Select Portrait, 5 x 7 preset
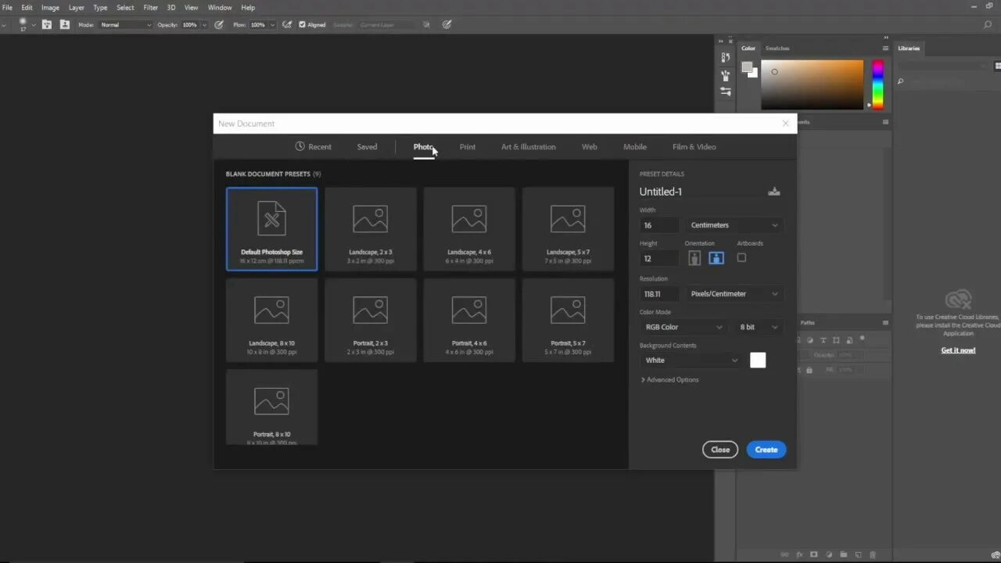1001x563 pixels. pyautogui.click(x=568, y=320)
